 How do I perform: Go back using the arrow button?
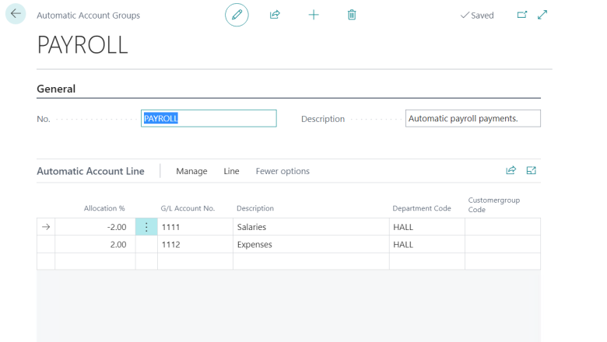pyautogui.click(x=16, y=14)
